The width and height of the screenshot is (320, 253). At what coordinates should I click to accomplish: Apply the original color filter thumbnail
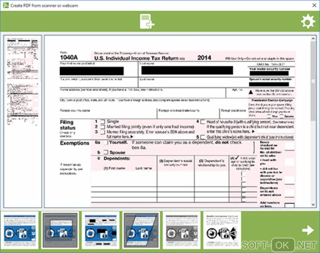(x=19, y=230)
